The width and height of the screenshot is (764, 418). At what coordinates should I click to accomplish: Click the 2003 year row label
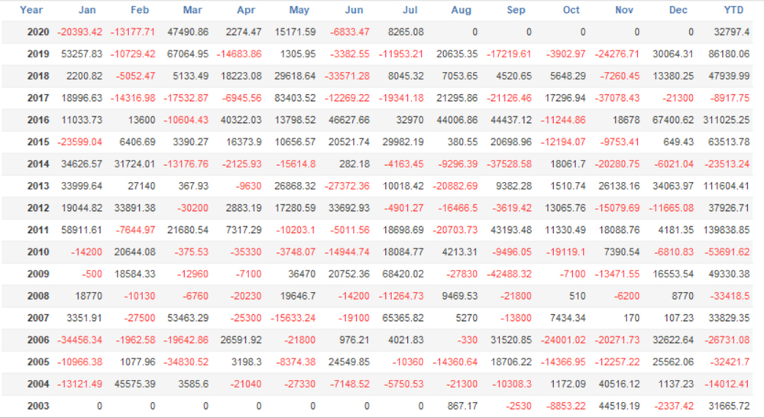click(x=37, y=406)
